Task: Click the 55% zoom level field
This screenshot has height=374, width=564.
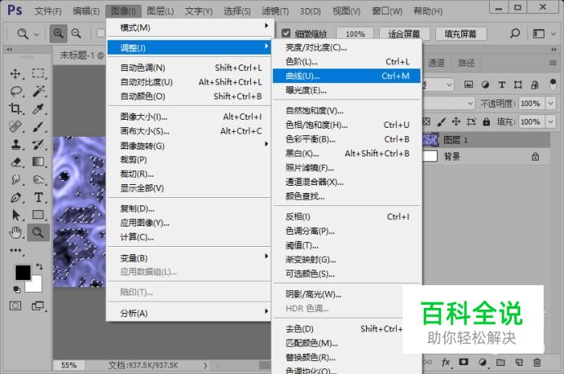Action: pos(68,365)
